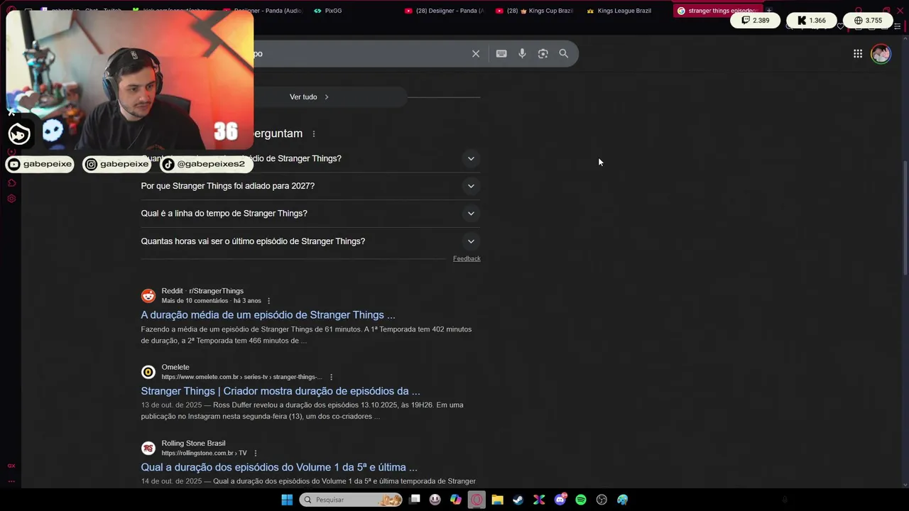Click the '13 de out. de 2025' date
This screenshot has width=909, height=511.
171,405
